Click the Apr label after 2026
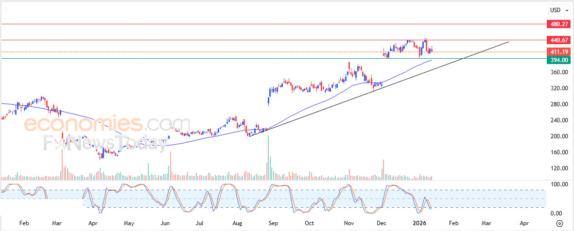 524,223
